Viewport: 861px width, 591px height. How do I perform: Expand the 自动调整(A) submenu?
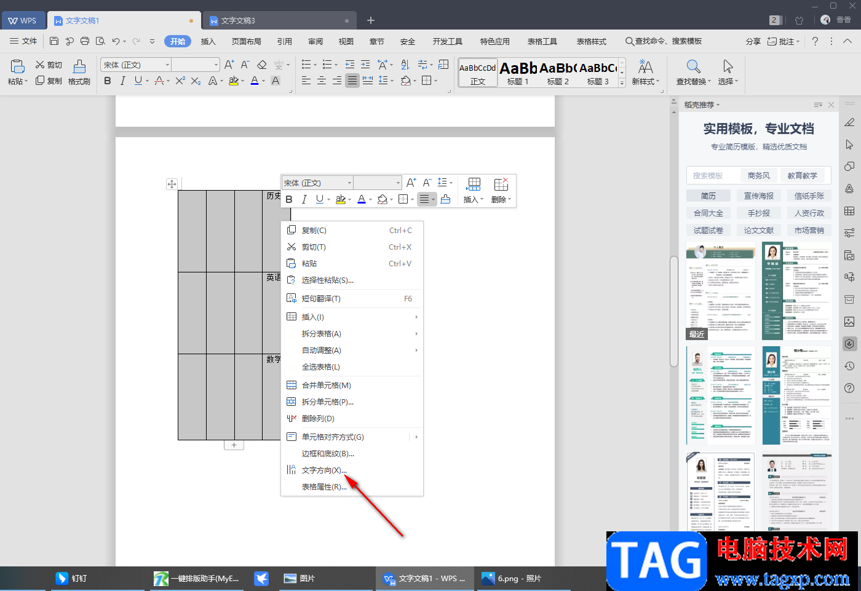coord(352,351)
